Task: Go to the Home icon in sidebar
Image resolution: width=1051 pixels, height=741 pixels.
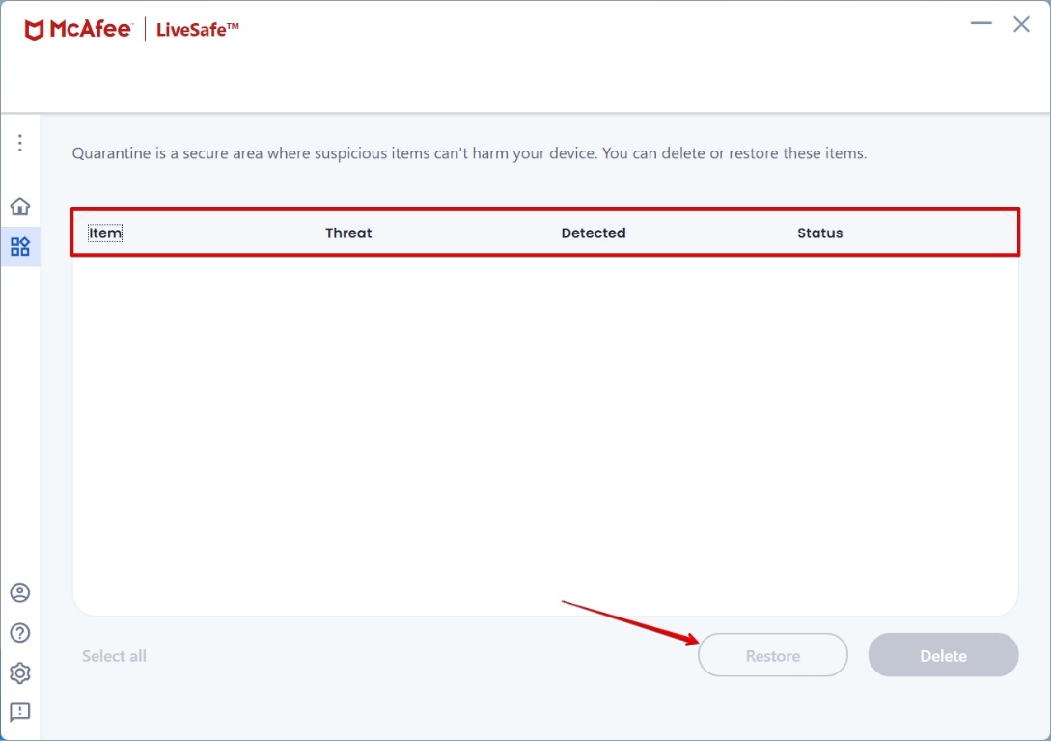Action: 20,206
